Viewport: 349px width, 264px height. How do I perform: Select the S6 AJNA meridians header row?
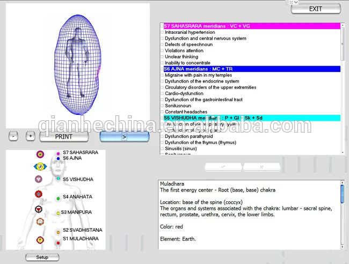tap(252, 69)
